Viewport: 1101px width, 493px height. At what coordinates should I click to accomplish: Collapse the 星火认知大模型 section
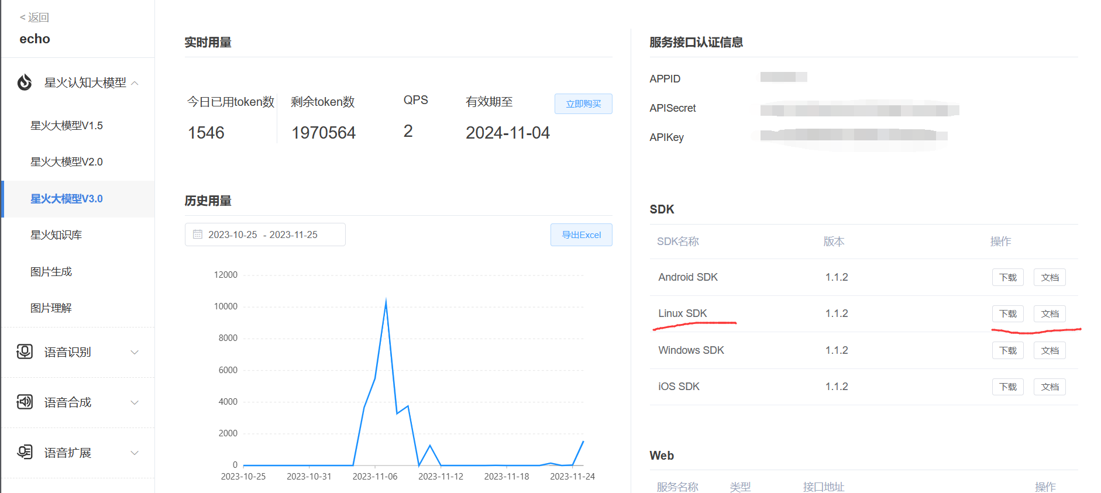(135, 83)
